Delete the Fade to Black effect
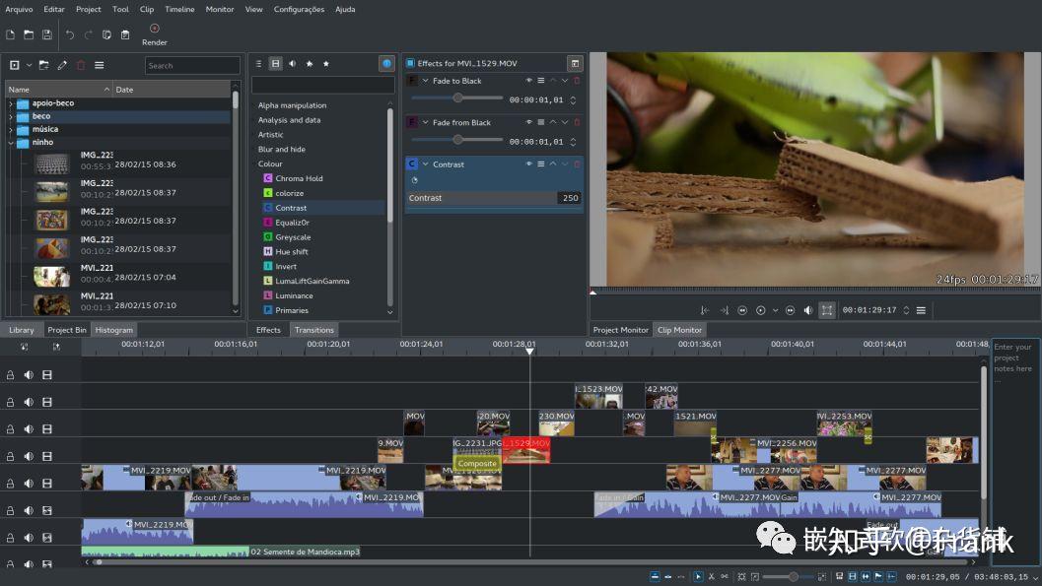The image size is (1042, 586). (577, 81)
